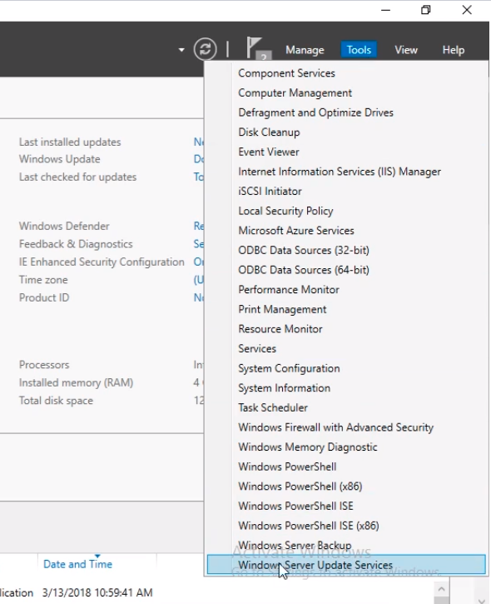Click the Installed memory (RAM) label

(x=76, y=382)
